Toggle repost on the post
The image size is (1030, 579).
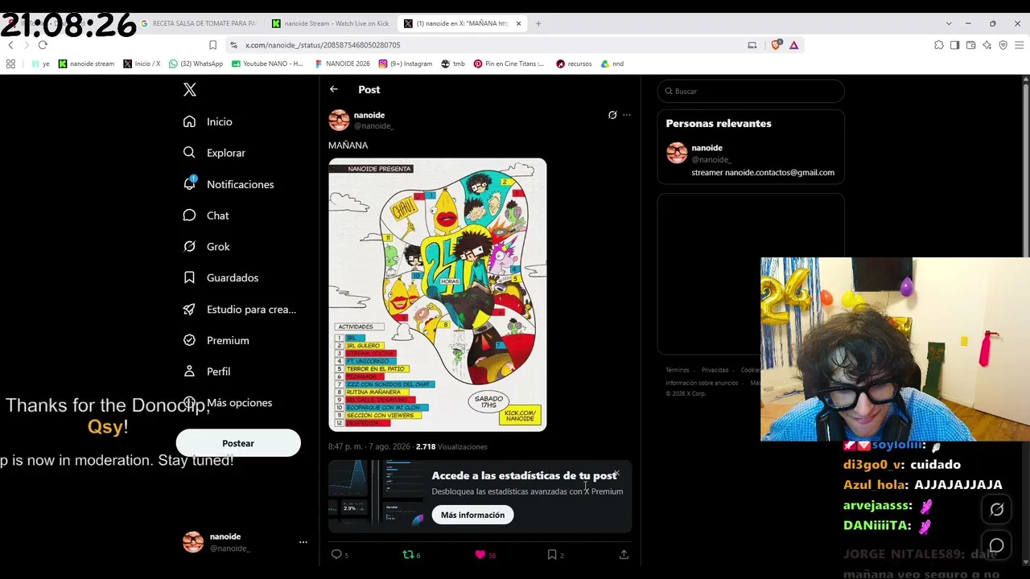(407, 554)
